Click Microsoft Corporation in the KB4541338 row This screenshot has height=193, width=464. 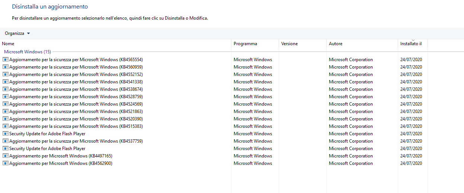click(x=351, y=82)
